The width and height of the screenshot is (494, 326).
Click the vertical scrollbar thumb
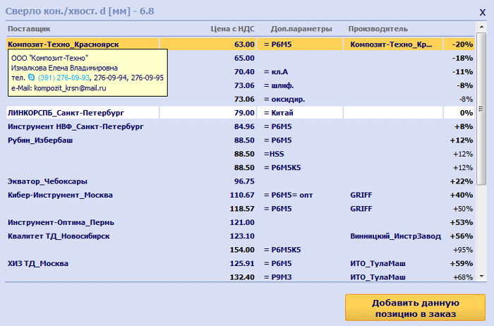coord(481,109)
